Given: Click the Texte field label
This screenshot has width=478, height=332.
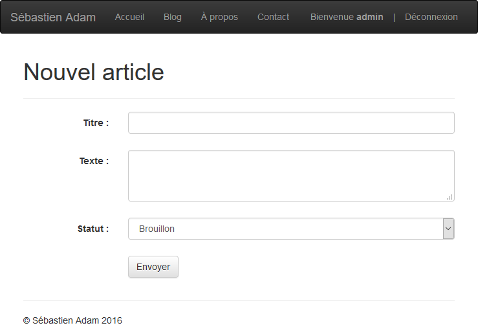Looking at the screenshot, I should point(94,161).
